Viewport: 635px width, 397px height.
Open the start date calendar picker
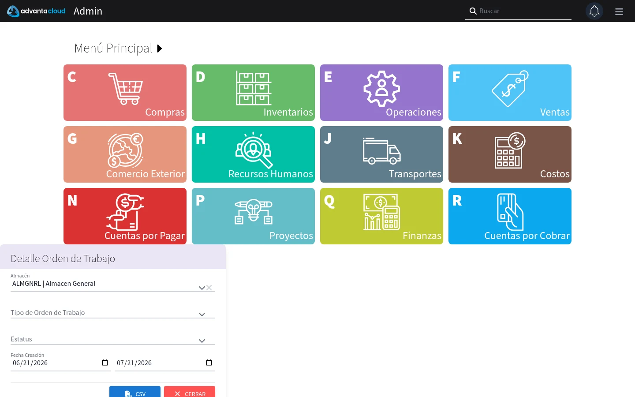[105, 363]
